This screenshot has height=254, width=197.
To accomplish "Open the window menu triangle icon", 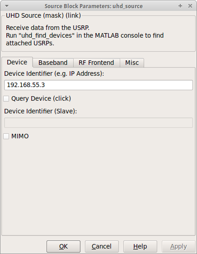I will pos(7,6).
